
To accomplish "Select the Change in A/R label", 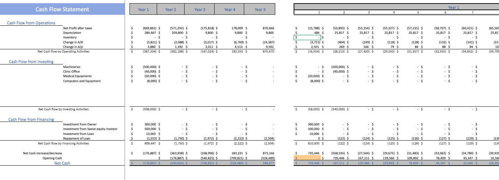I will pos(73,42).
